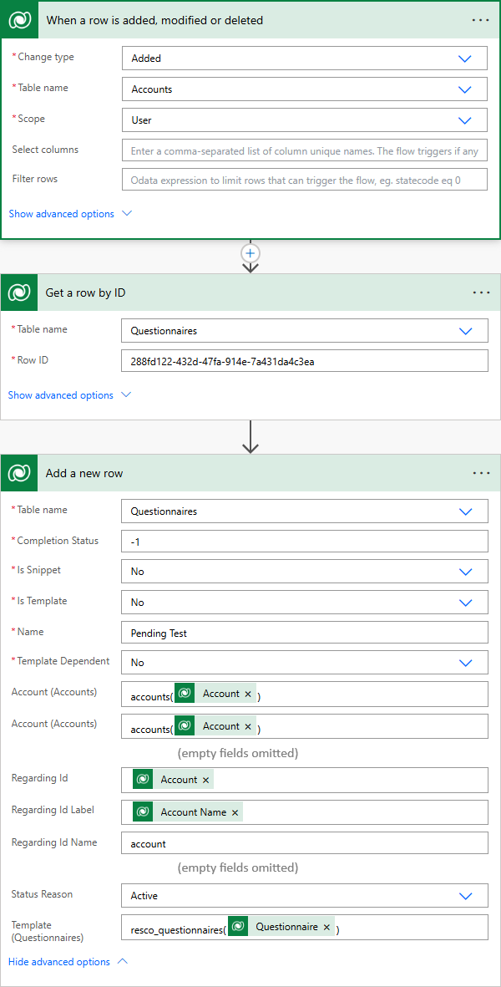Viewport: 501px width, 987px height.
Task: Open Is Template dropdown
Action: [x=305, y=603]
